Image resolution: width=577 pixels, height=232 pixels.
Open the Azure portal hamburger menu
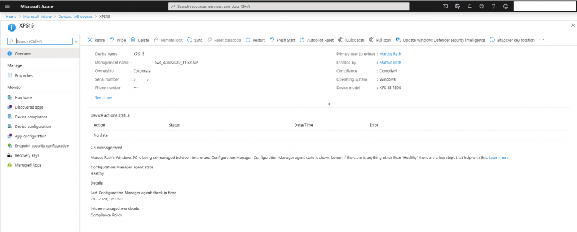tap(7, 6)
